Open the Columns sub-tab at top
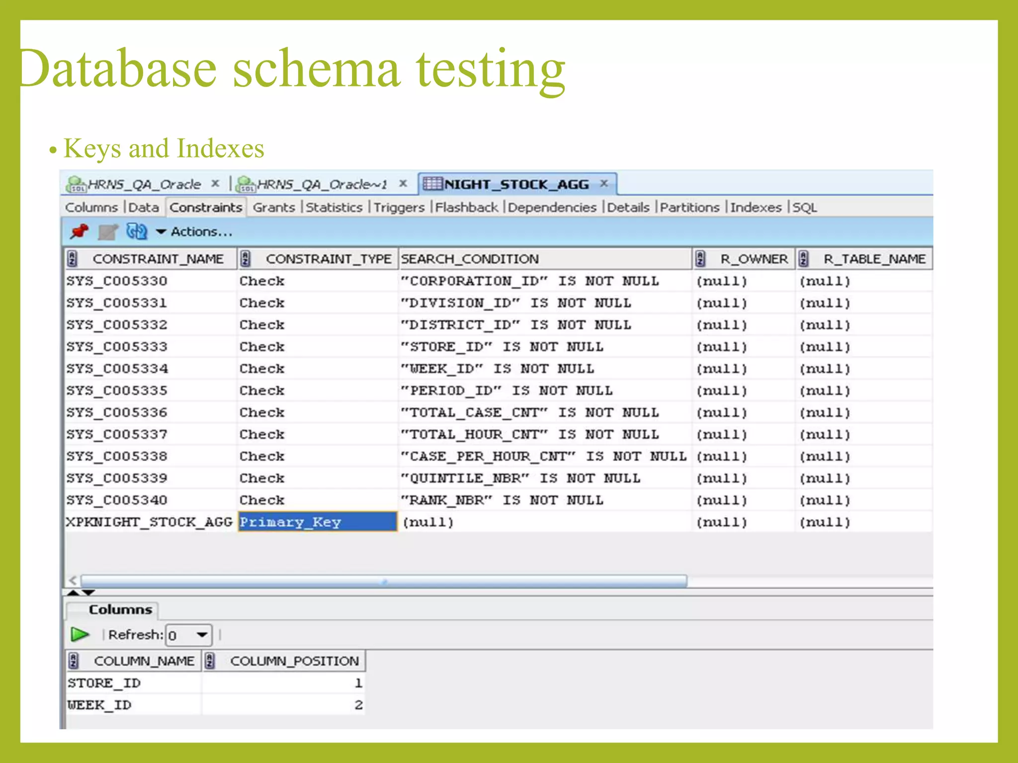Viewport: 1018px width, 763px height. click(91, 207)
